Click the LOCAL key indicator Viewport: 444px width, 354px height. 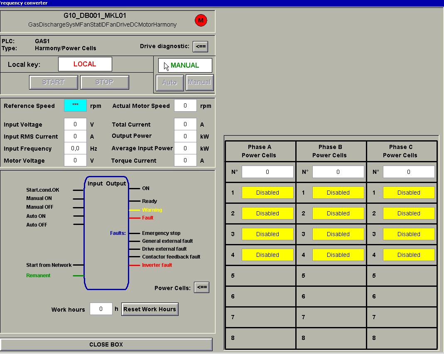click(85, 64)
